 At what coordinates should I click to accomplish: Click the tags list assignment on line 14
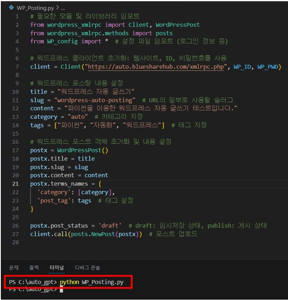point(97,125)
